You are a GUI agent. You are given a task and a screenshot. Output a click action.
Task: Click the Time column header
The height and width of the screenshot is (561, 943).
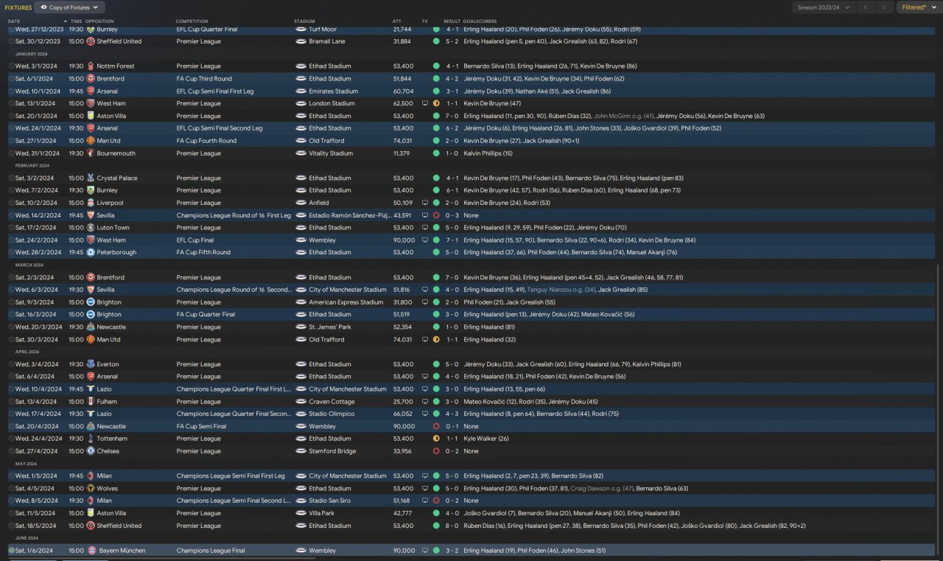click(x=76, y=21)
